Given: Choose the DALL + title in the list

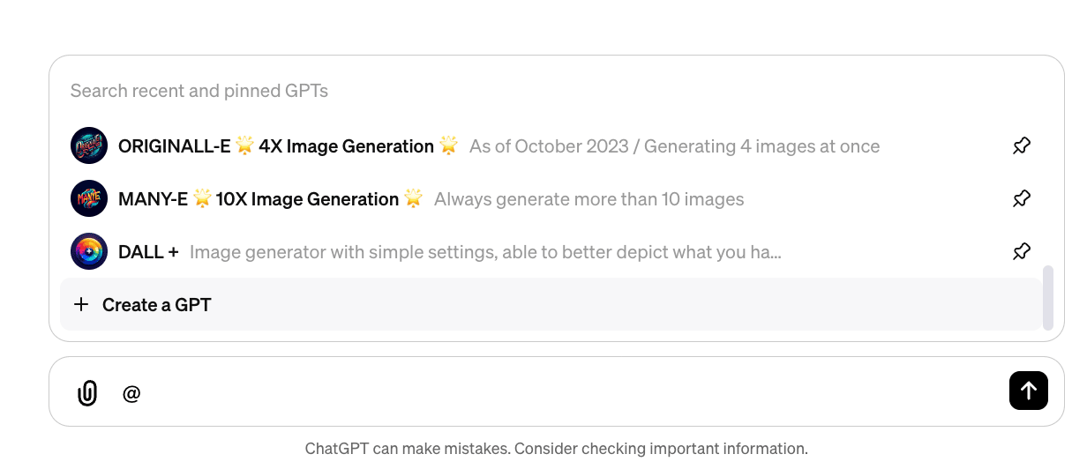Looking at the screenshot, I should tap(148, 252).
